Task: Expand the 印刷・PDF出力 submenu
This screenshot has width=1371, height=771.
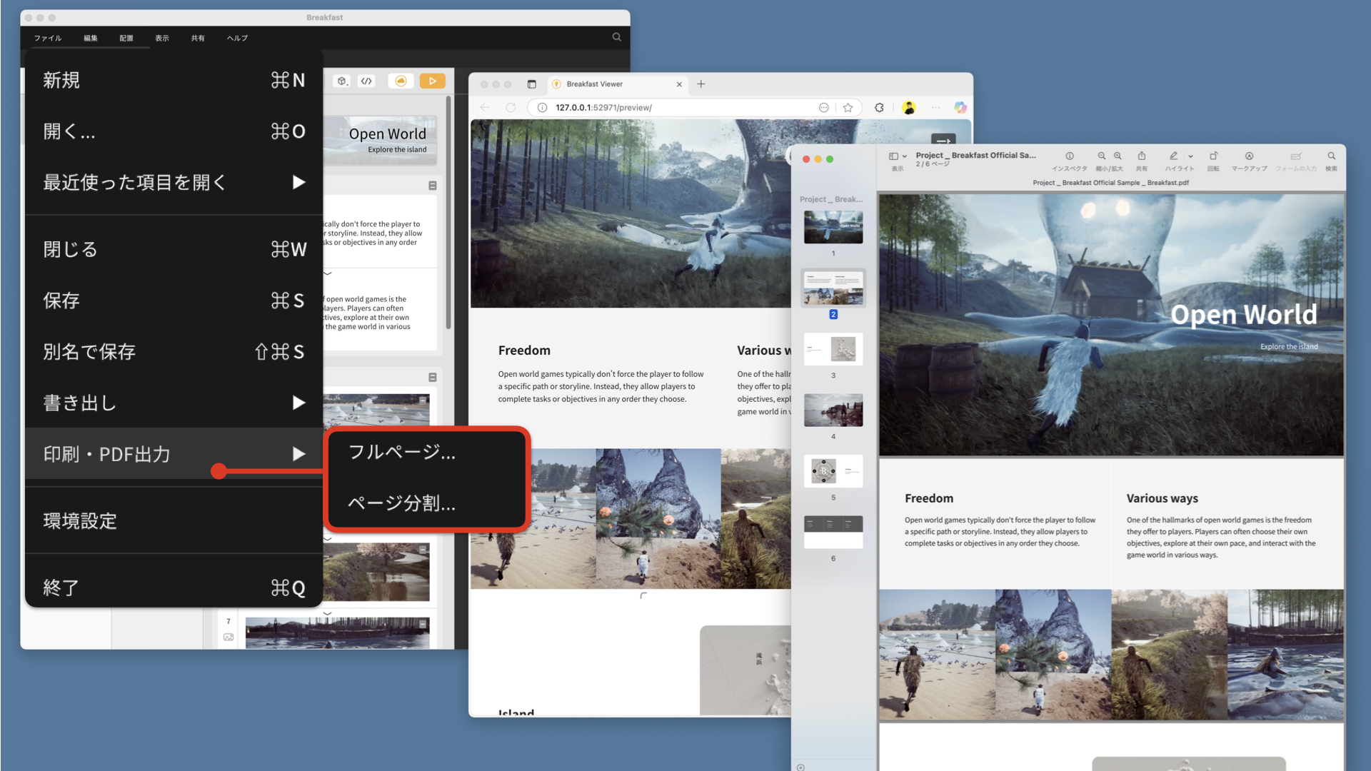Action: [174, 454]
